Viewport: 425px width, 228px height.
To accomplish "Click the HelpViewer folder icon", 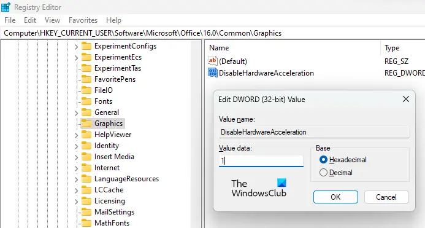I will click(x=86, y=135).
